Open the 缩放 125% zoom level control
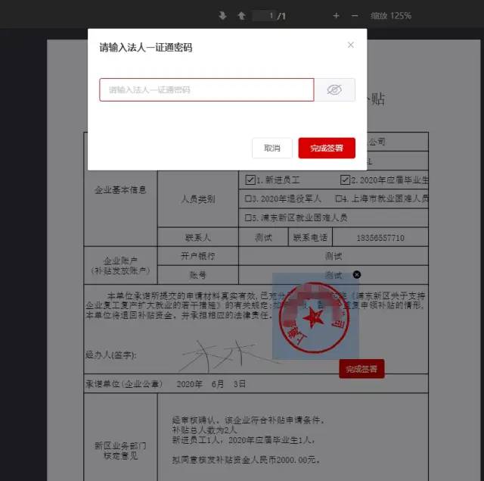484x481 pixels. coord(390,15)
